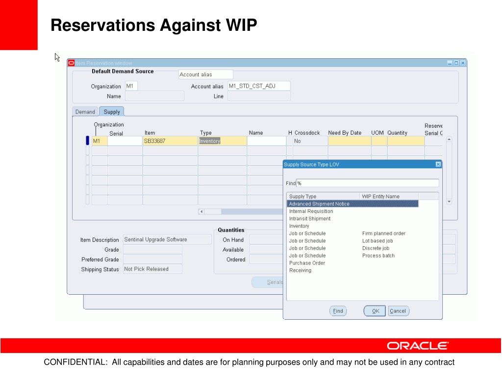Click the Name cell in the first supply row

click(x=266, y=141)
